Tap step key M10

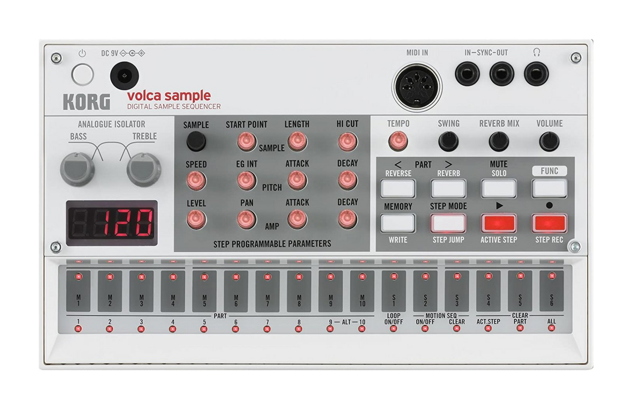tap(362, 291)
